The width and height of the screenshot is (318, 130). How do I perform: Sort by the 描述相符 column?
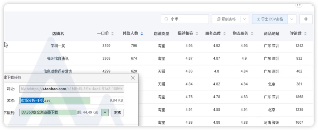196,33
